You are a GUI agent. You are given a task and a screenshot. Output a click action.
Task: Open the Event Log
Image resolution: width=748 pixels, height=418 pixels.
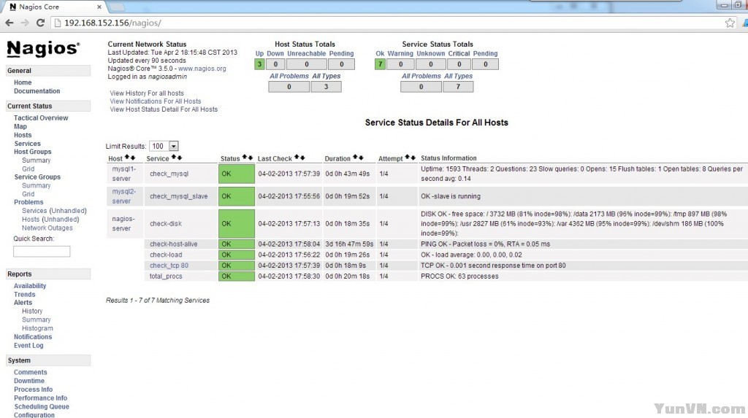[x=28, y=346]
